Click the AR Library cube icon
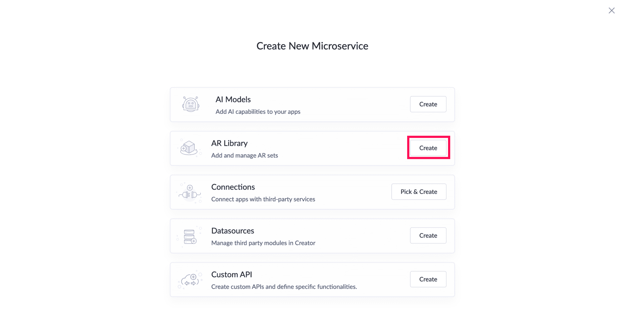This screenshot has width=624, height=330. (189, 148)
